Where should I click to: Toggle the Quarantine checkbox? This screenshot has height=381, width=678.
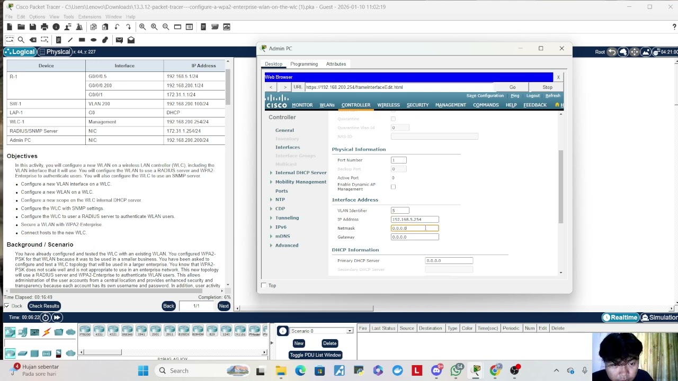(393, 119)
